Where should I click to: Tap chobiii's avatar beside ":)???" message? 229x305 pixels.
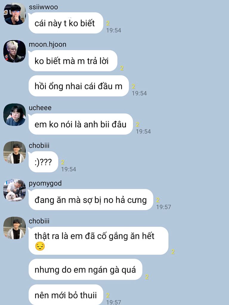(15, 152)
